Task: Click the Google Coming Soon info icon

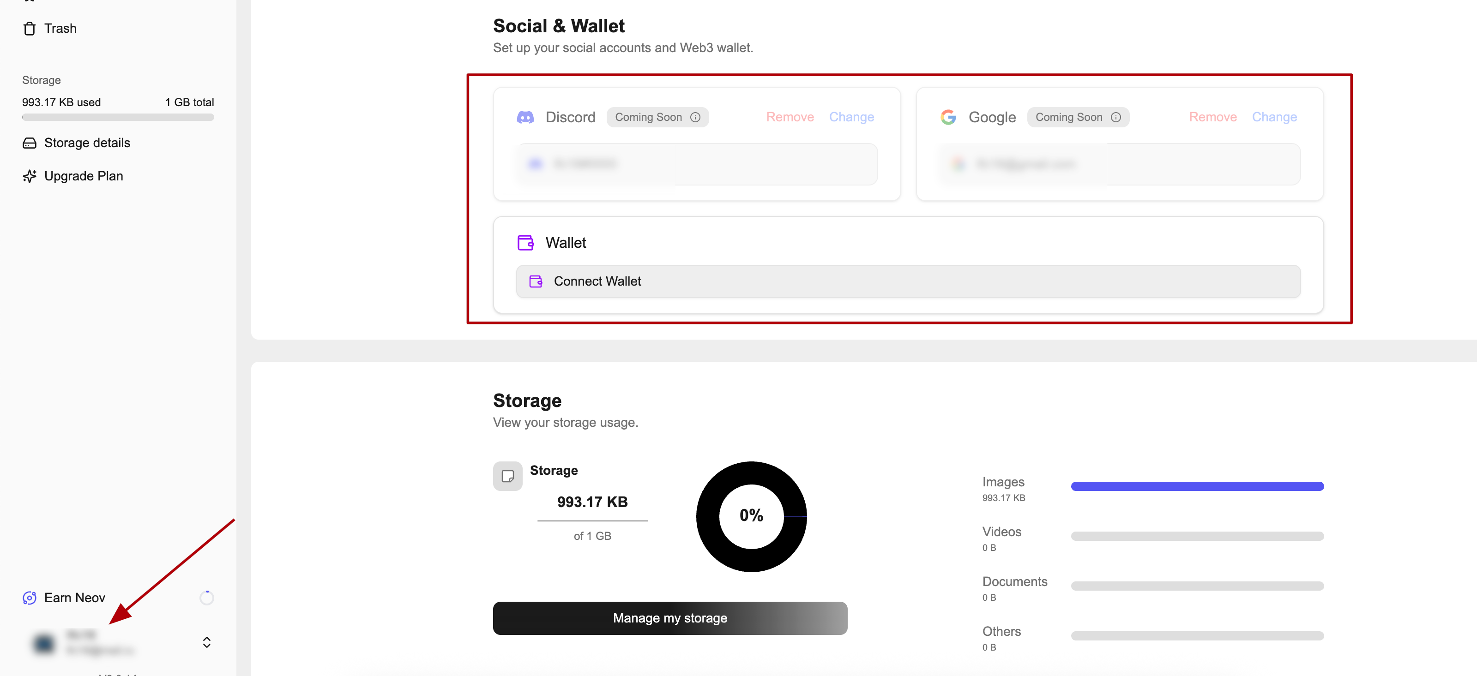Action: [1116, 118]
